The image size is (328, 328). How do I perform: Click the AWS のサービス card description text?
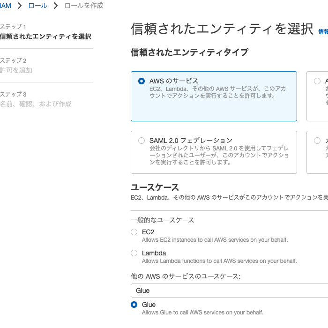217,92
